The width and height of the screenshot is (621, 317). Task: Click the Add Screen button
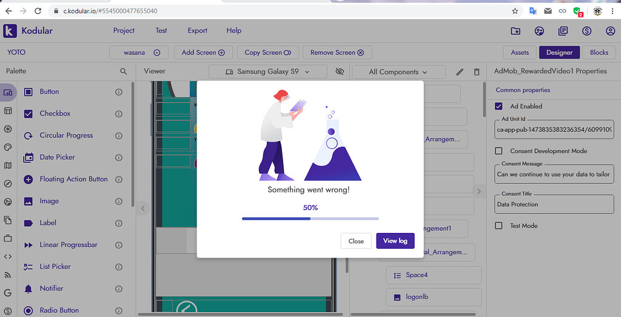(x=203, y=53)
